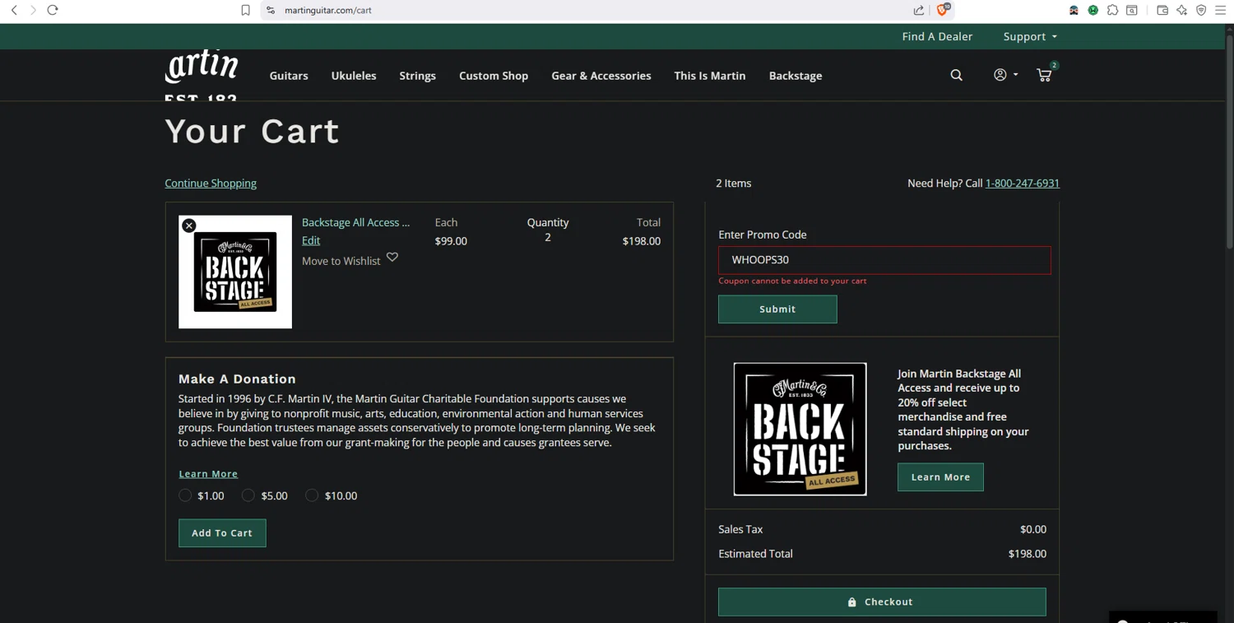Reload the page
Viewport: 1234px width, 623px height.
(53, 10)
